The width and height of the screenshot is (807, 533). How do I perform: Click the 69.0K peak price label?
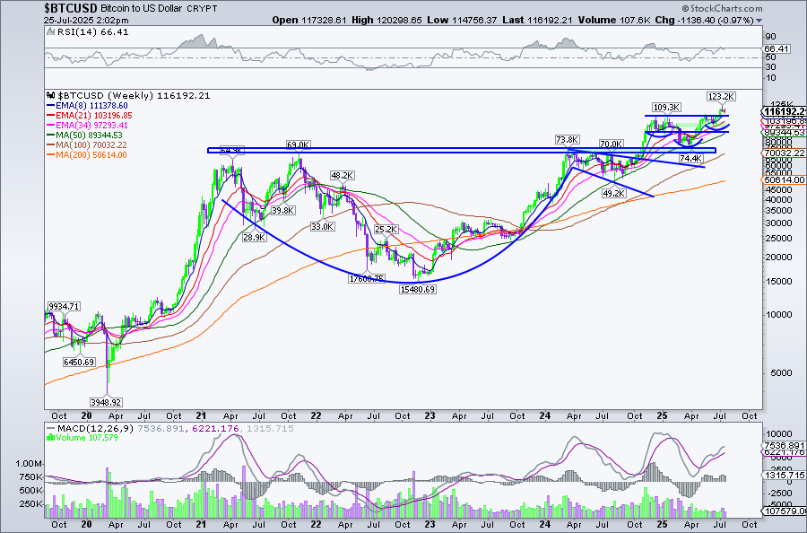click(299, 145)
